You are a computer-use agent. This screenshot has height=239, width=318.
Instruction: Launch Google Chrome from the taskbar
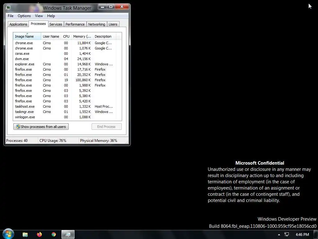[53, 235]
